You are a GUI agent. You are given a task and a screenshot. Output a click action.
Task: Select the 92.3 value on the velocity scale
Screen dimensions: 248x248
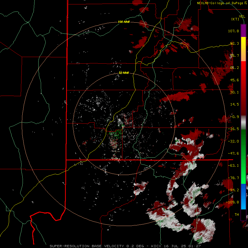[x=234, y=43]
